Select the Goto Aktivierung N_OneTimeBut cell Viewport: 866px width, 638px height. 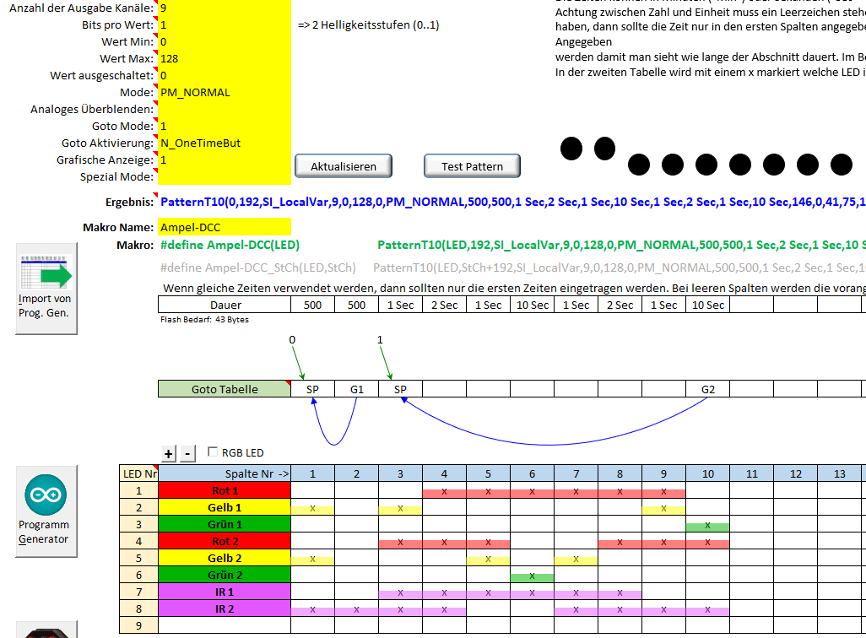pos(224,143)
